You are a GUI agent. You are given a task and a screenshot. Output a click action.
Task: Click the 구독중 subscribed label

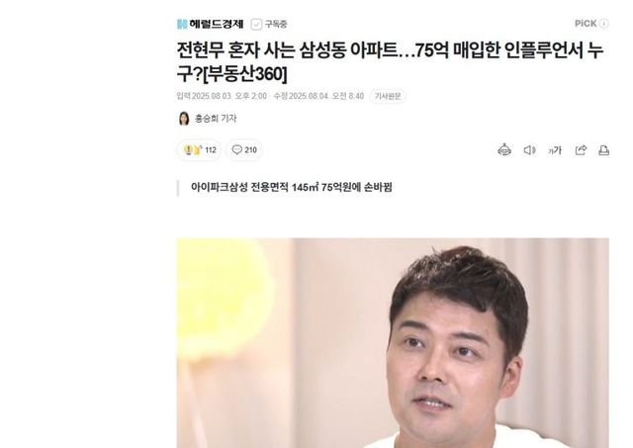tap(276, 24)
